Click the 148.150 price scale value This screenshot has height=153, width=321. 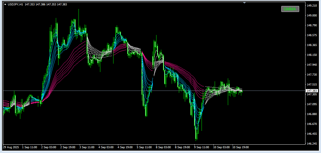click(x=311, y=55)
